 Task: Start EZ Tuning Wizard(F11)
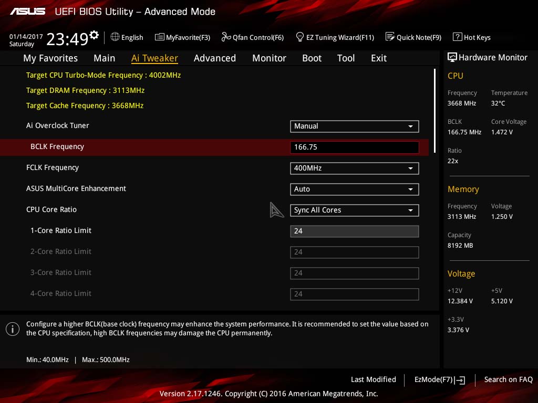click(340, 37)
